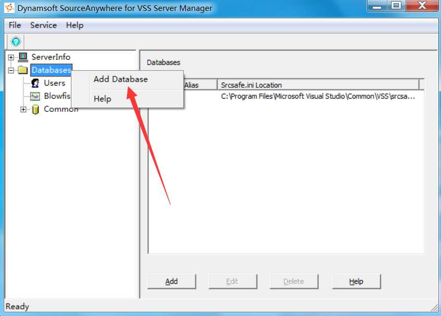Click the Common database cylinder icon
441x316 pixels.
(x=35, y=109)
